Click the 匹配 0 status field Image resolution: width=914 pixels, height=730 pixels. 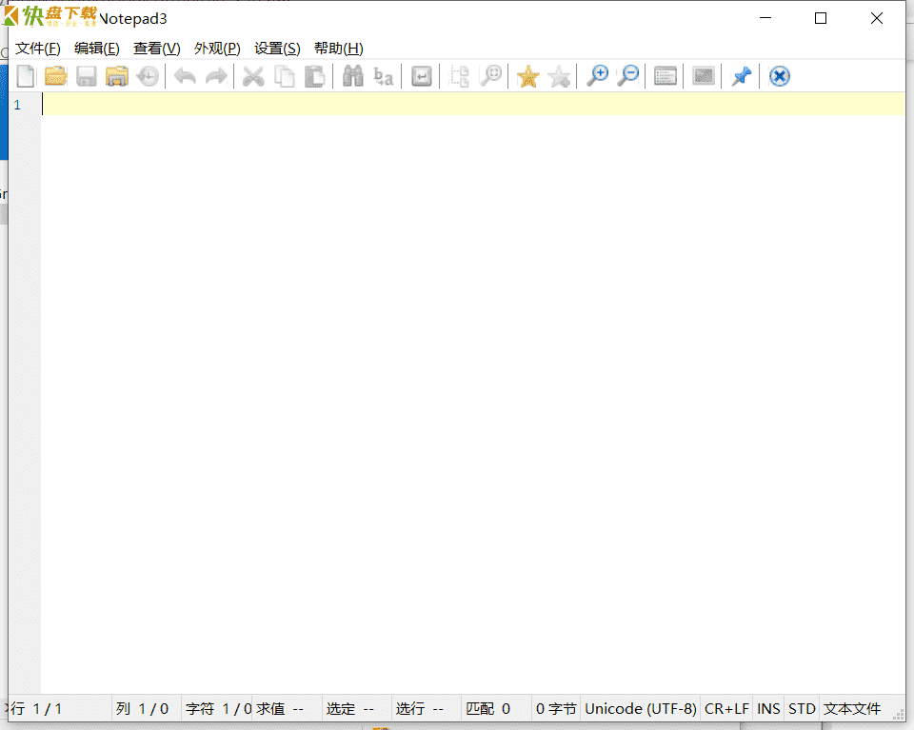click(x=497, y=708)
